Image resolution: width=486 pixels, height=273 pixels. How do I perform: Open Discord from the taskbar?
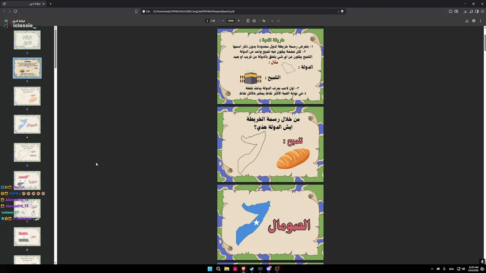point(268,269)
